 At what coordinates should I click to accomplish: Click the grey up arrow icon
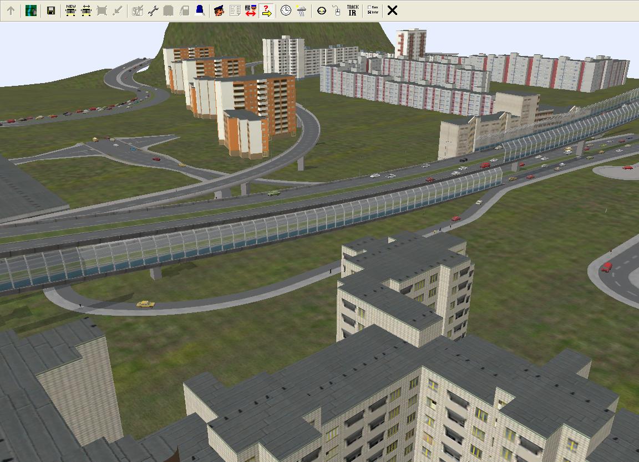[x=11, y=11]
